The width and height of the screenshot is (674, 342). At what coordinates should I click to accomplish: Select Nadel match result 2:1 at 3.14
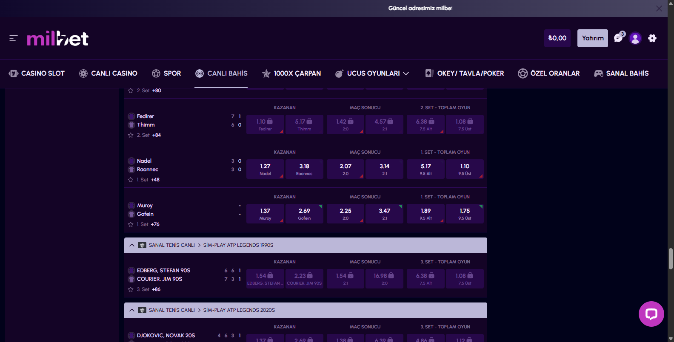click(x=385, y=169)
